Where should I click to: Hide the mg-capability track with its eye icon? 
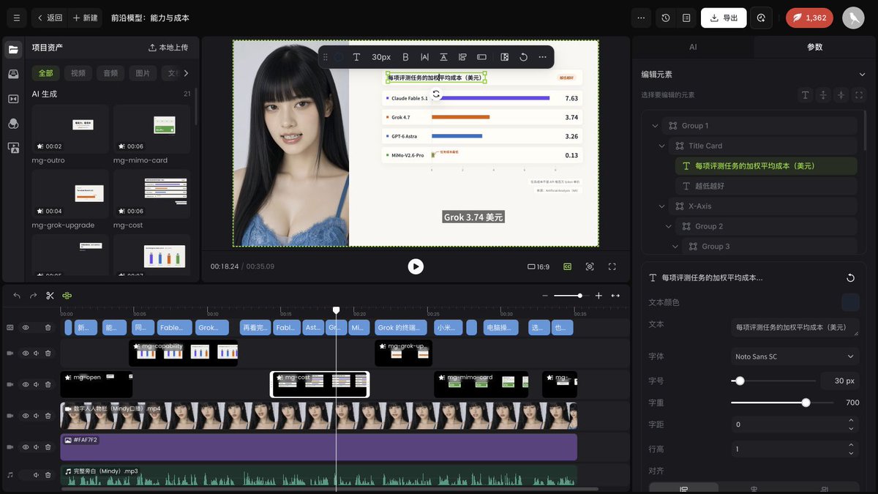pos(26,353)
